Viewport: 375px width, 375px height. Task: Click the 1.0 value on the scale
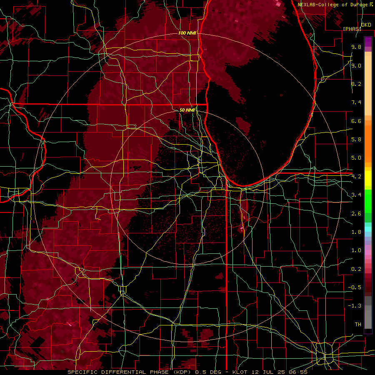click(356, 250)
